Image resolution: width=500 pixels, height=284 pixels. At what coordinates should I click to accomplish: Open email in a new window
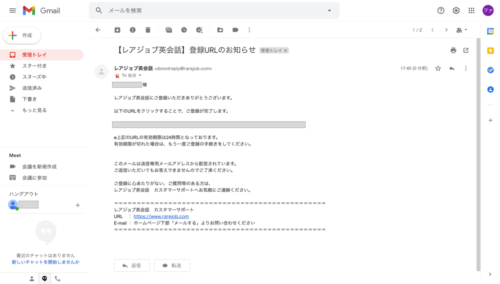[466, 50]
